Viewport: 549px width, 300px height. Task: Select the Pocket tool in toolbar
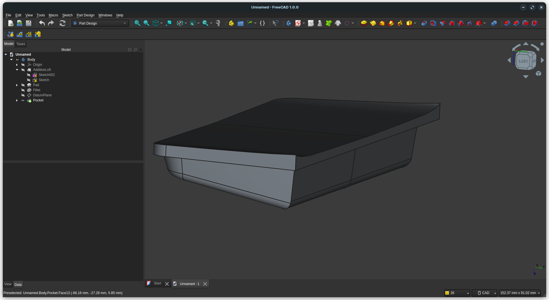(x=424, y=23)
